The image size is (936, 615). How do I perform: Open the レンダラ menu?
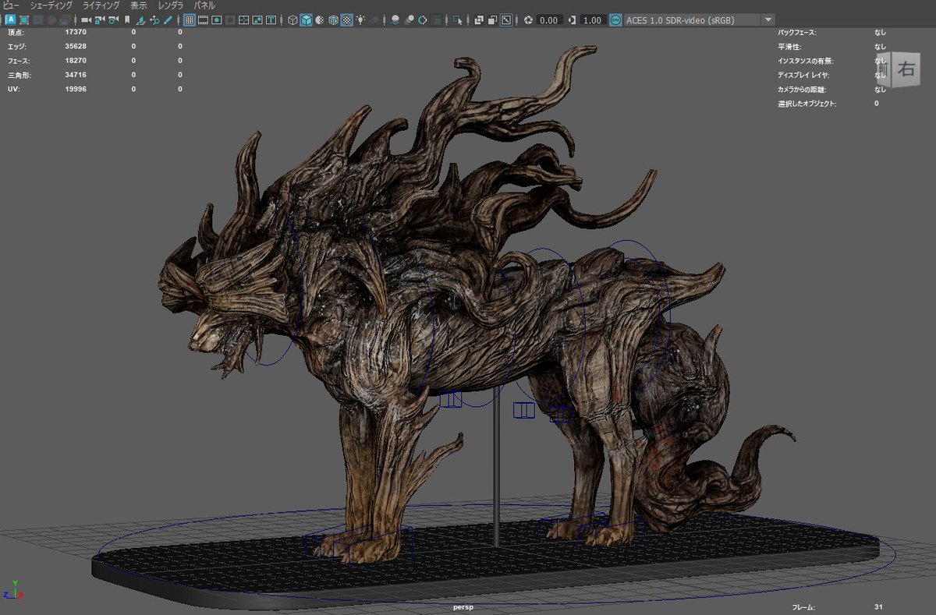click(170, 5)
